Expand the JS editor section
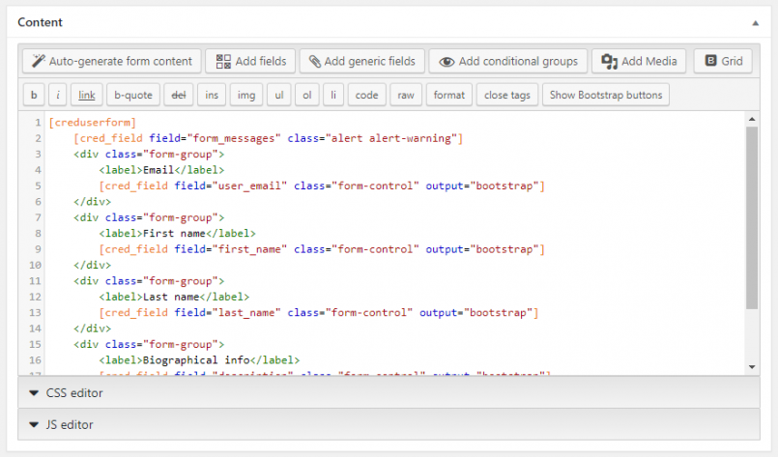Screen dimensions: 778x457 click(389, 424)
